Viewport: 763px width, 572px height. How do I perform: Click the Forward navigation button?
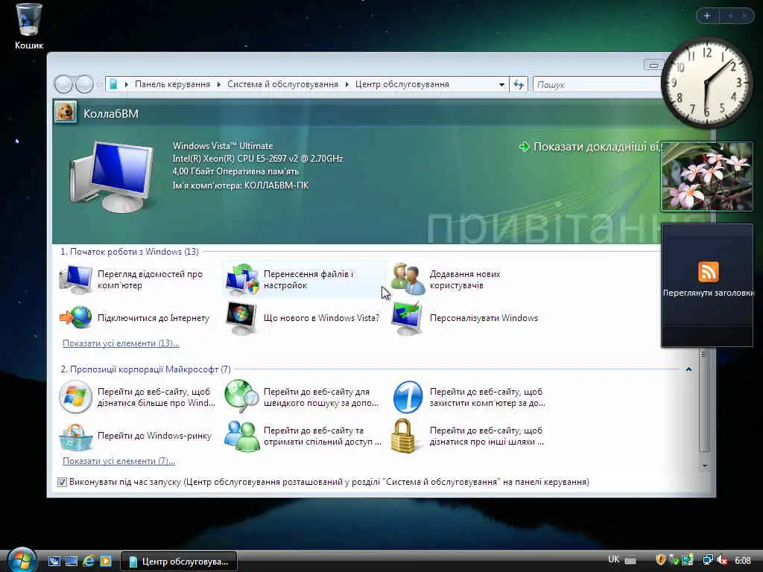(84, 85)
